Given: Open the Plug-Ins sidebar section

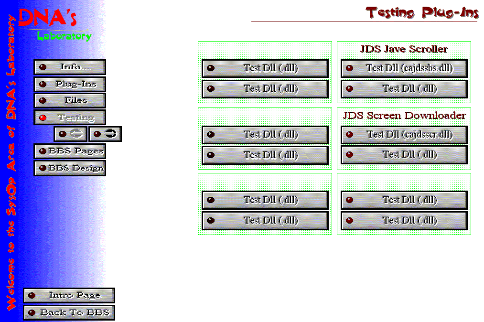Looking at the screenshot, I should point(70,84).
